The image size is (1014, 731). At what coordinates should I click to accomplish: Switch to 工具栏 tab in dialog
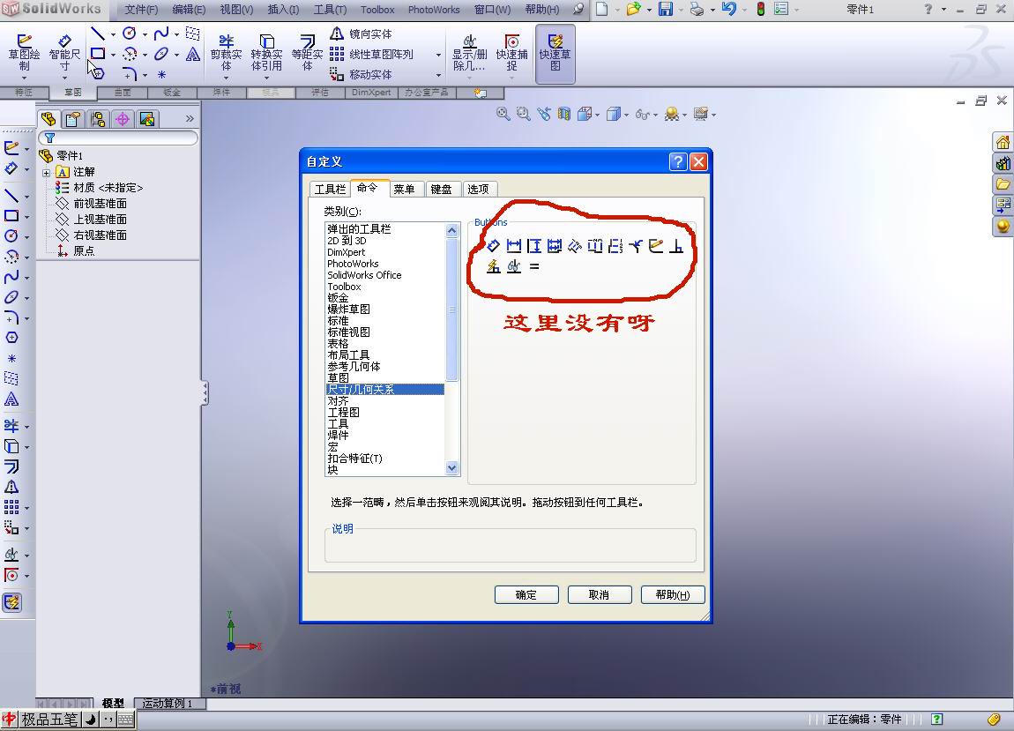[331, 189]
